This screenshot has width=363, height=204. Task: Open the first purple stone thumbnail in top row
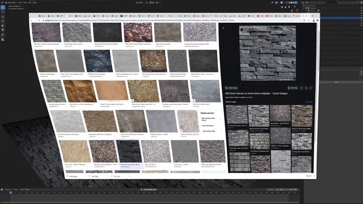pyautogui.click(x=47, y=32)
